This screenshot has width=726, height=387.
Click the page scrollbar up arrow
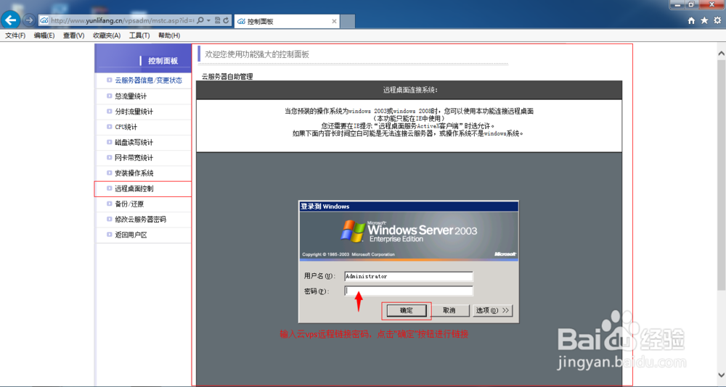(721, 53)
